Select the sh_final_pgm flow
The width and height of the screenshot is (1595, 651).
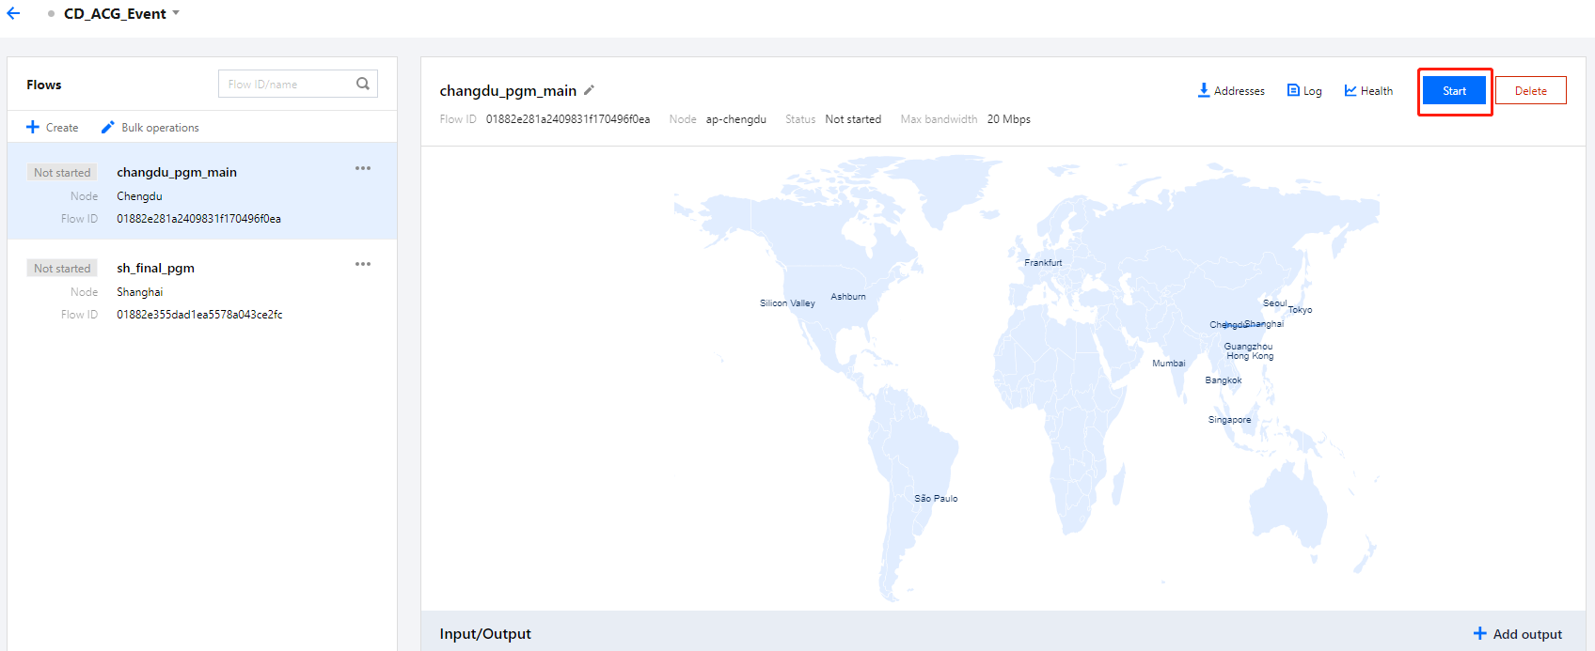(x=202, y=287)
